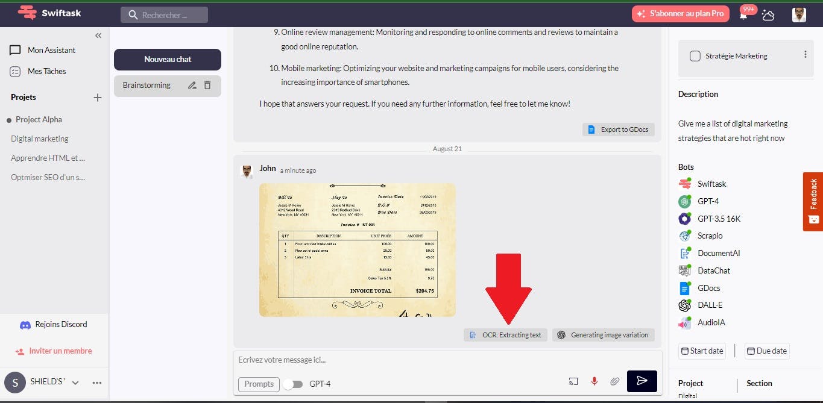Image resolution: width=823 pixels, height=403 pixels.
Task: Open the Digital marketing project
Action: pyautogui.click(x=40, y=139)
